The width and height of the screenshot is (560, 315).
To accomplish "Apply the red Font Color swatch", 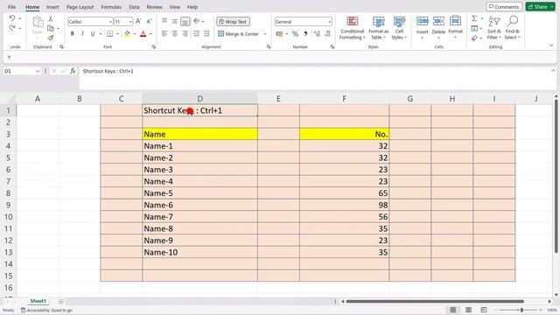I will click(x=143, y=33).
